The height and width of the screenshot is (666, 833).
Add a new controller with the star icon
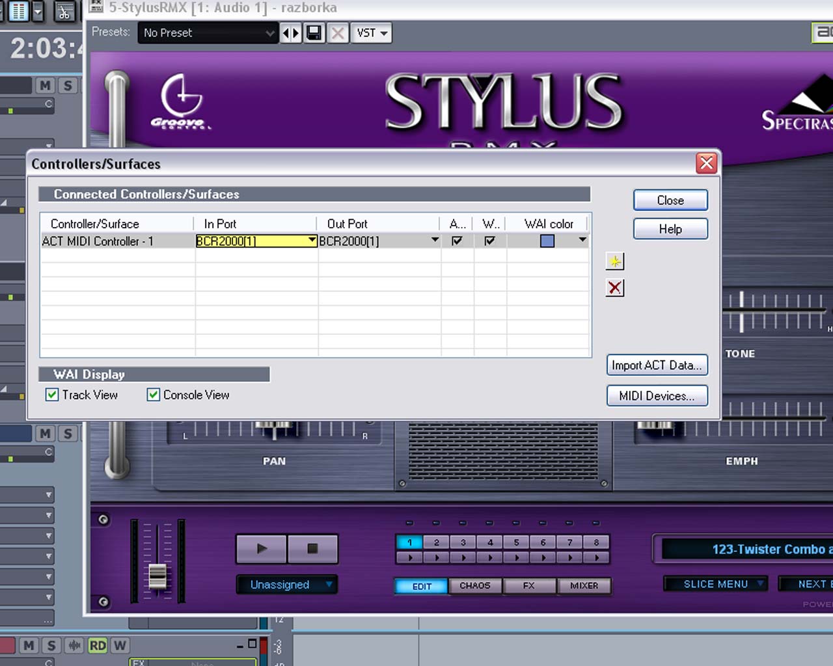(615, 261)
